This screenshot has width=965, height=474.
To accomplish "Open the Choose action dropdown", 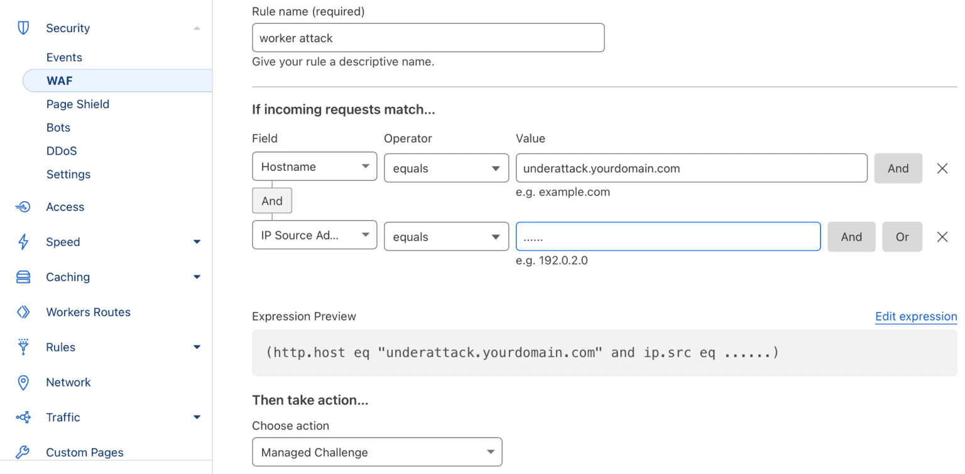I will tap(376, 451).
